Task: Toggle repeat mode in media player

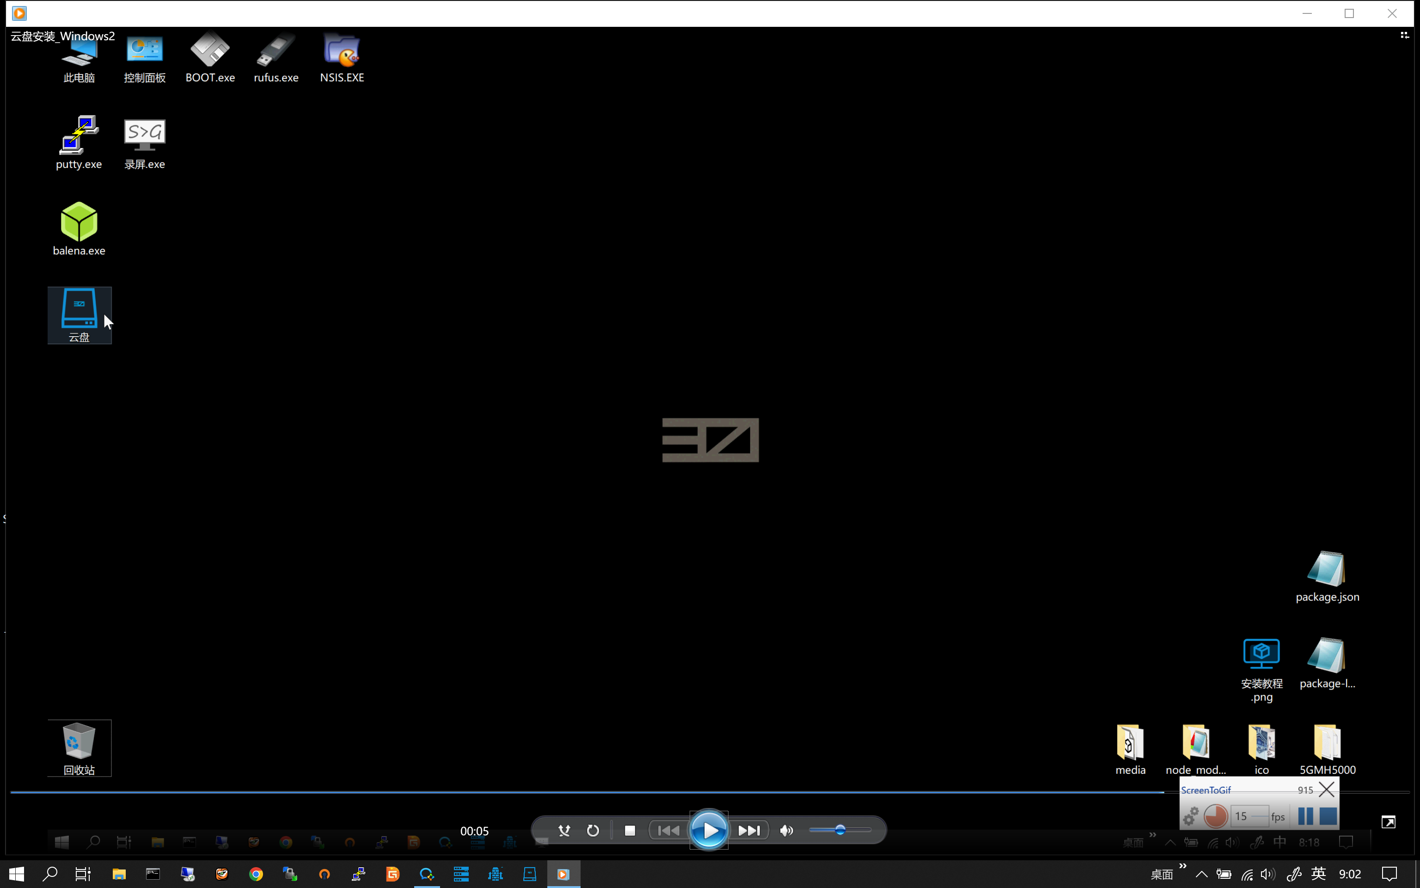Action: 593,831
